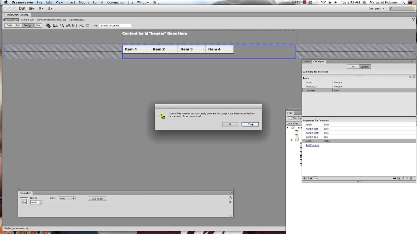Switch CSS Styles to Current mode
The image size is (417, 234).
click(364, 67)
